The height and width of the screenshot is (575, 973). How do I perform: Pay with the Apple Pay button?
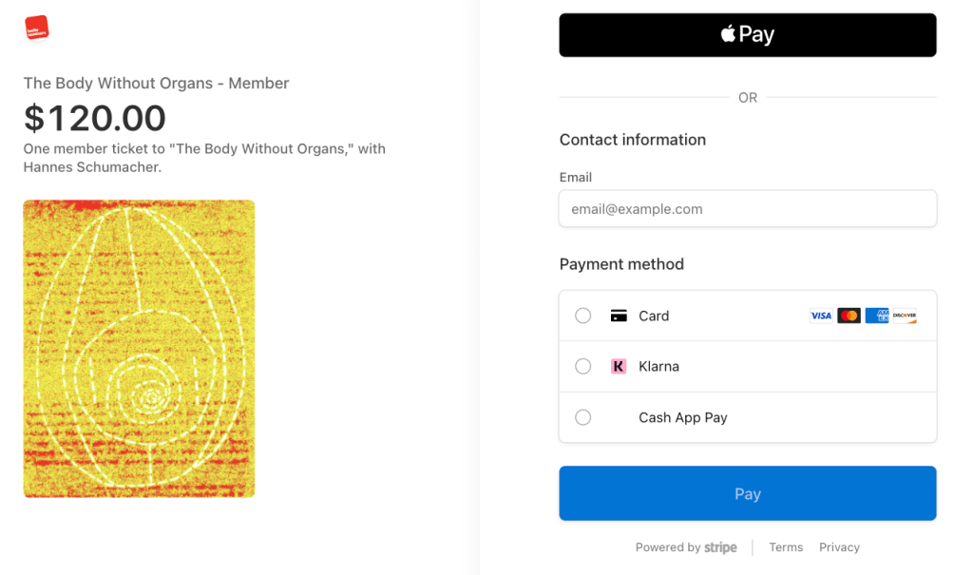pos(748,35)
